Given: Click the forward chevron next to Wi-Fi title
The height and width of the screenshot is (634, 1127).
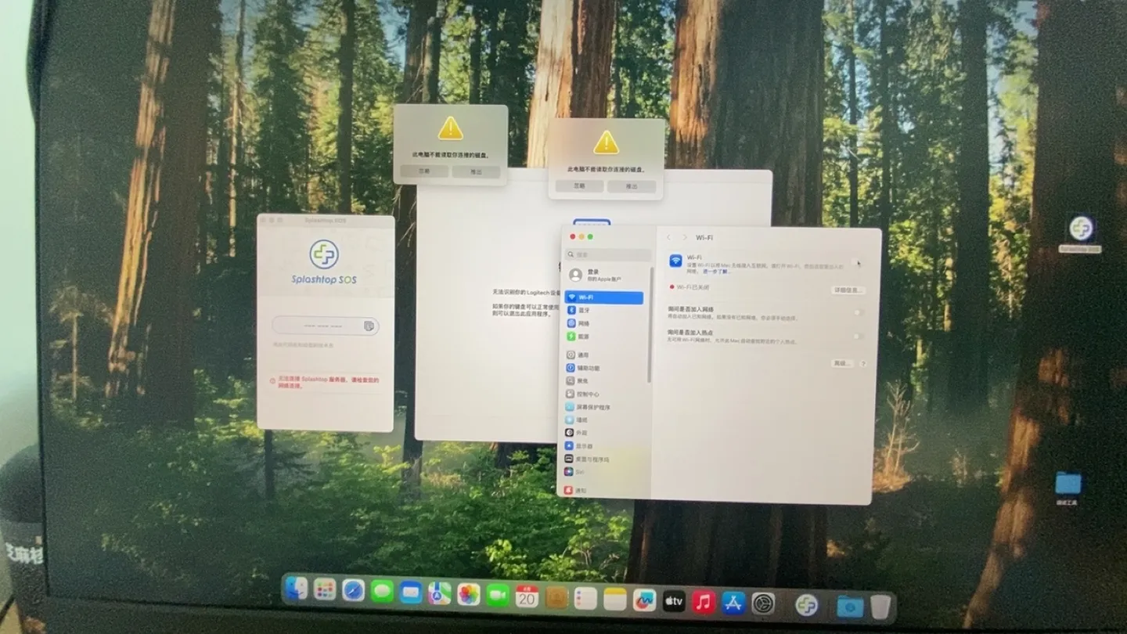Looking at the screenshot, I should click(684, 236).
